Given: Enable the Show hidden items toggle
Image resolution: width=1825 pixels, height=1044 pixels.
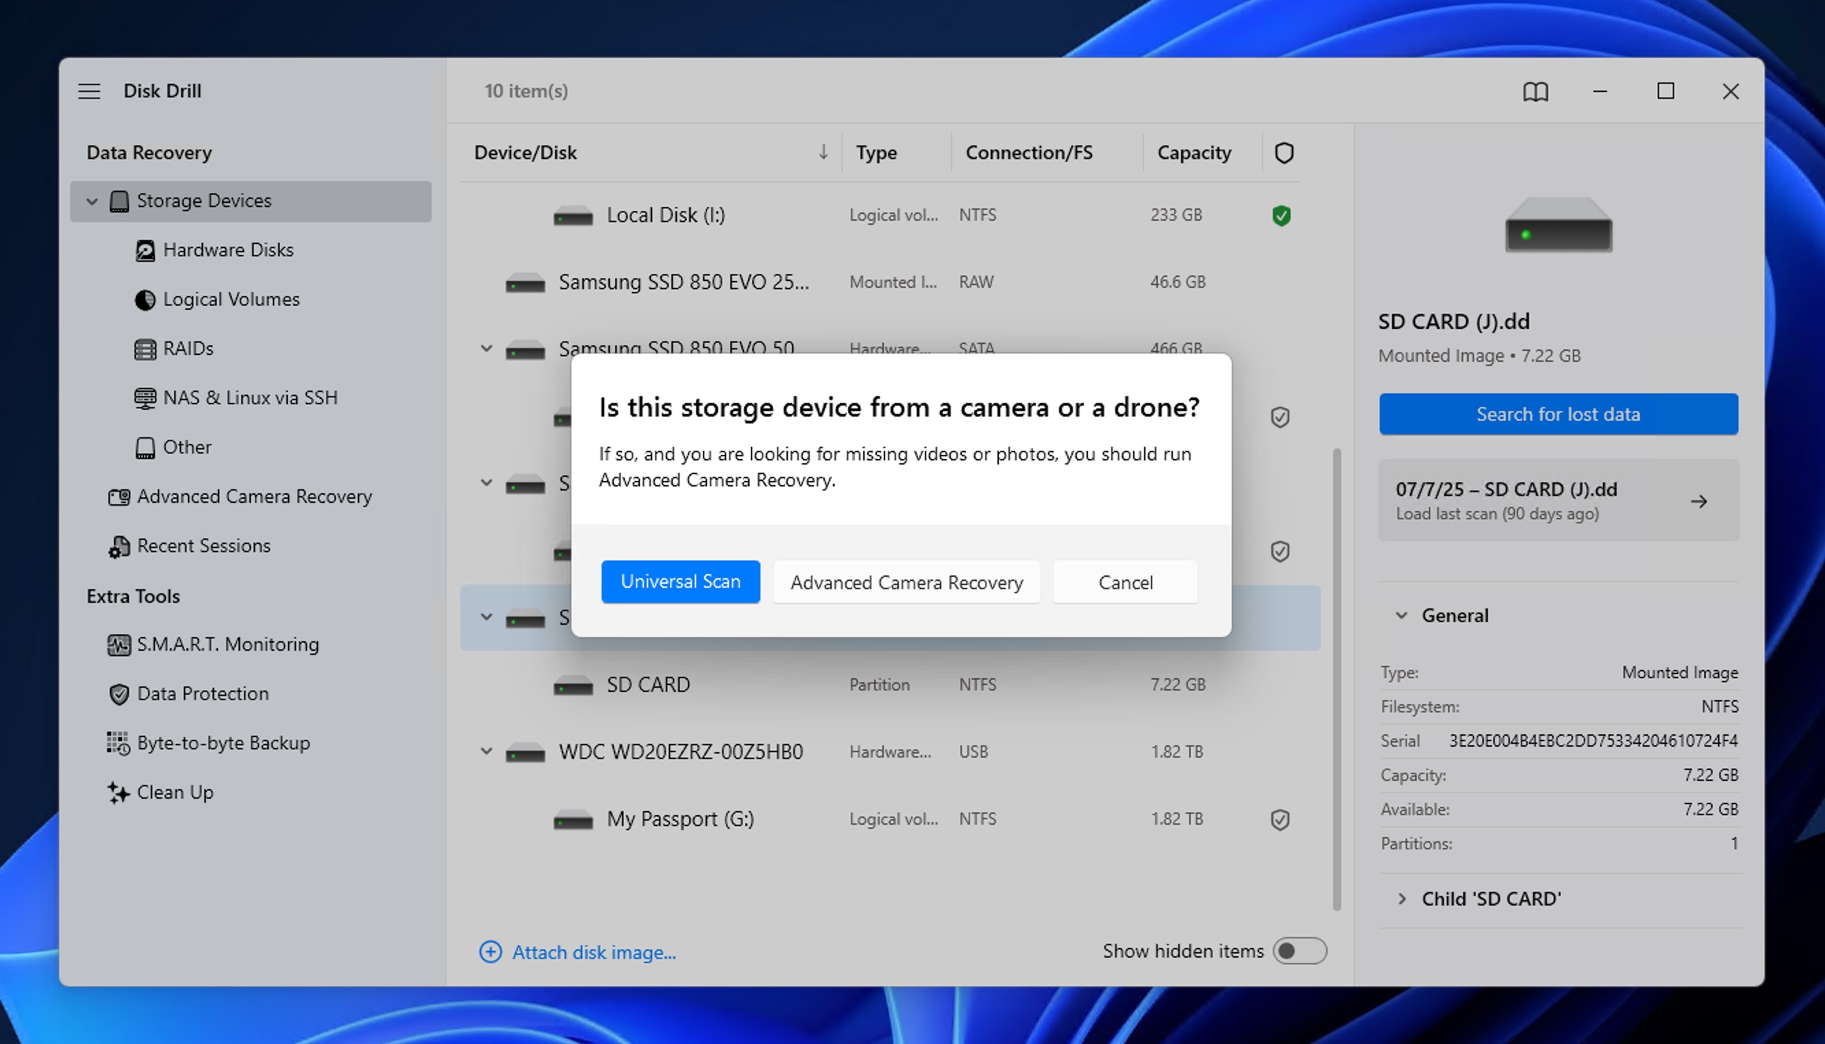Looking at the screenshot, I should tap(1300, 951).
